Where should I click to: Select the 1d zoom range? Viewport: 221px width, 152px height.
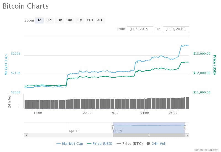tap(39, 20)
